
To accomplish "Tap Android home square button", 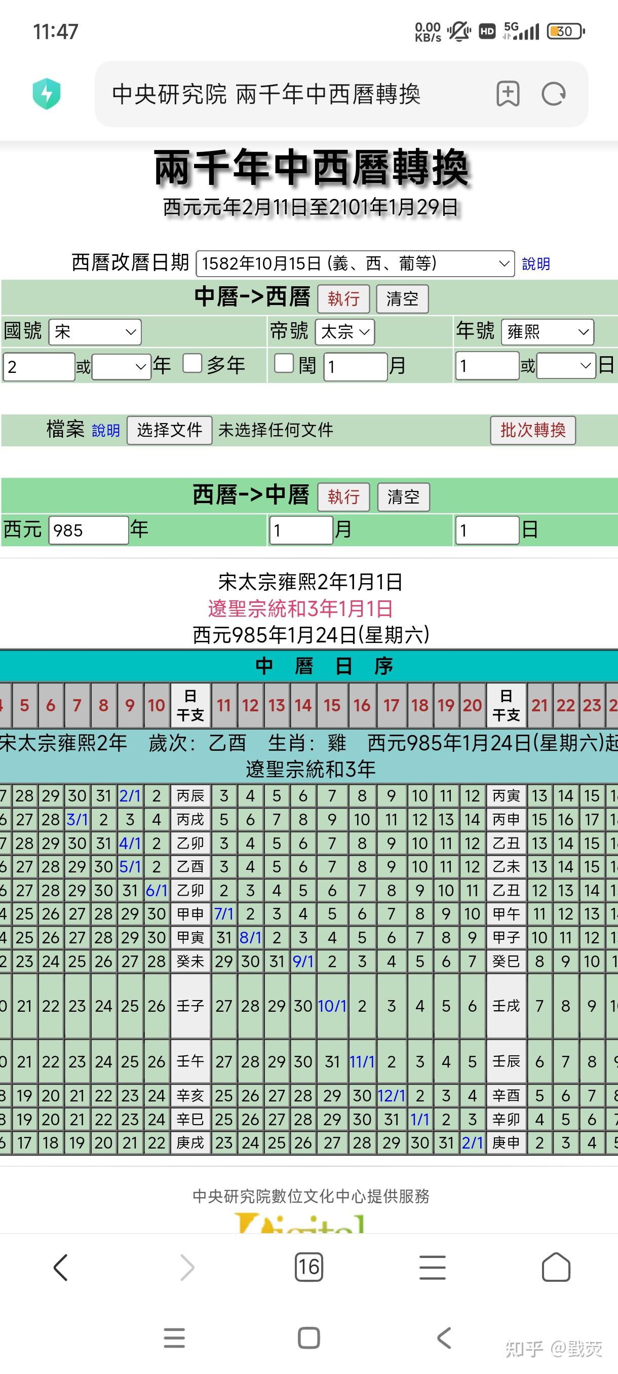I will (308, 1338).
